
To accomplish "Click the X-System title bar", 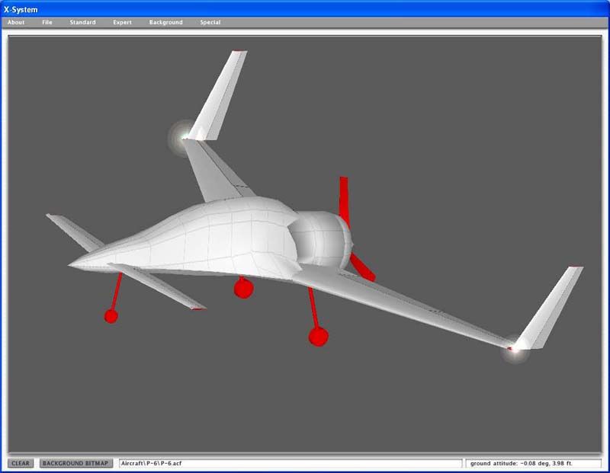I will point(305,8).
